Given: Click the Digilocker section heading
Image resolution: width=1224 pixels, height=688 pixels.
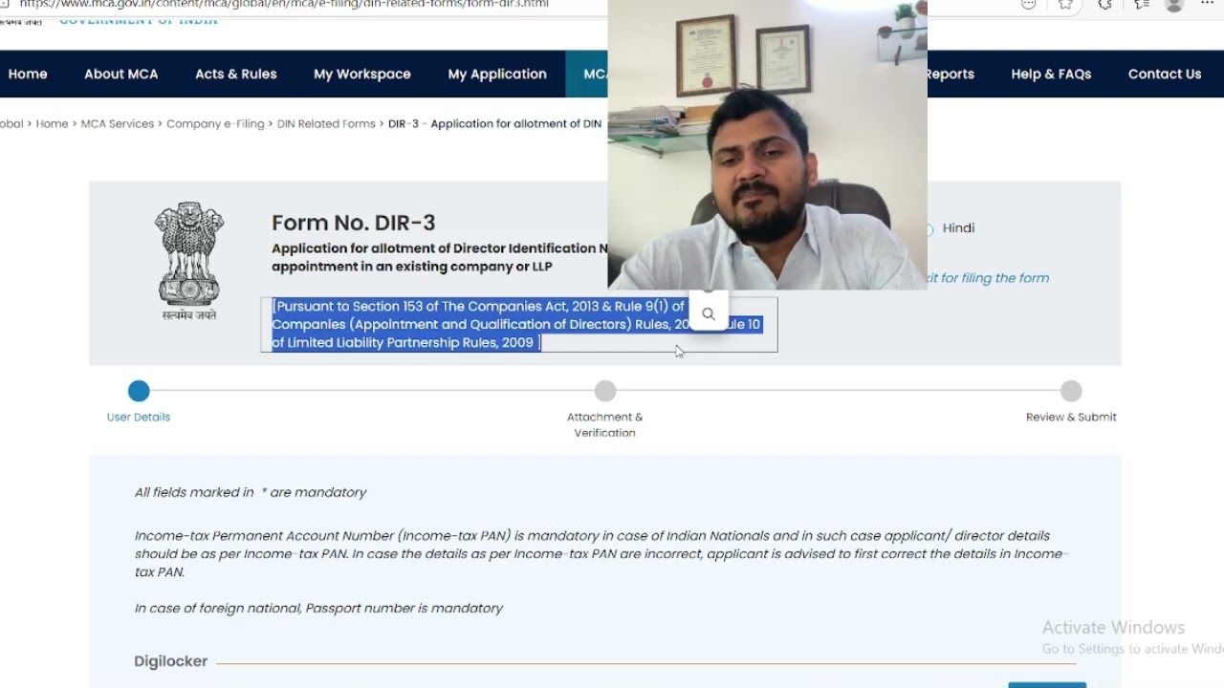Looking at the screenshot, I should pyautogui.click(x=171, y=661).
